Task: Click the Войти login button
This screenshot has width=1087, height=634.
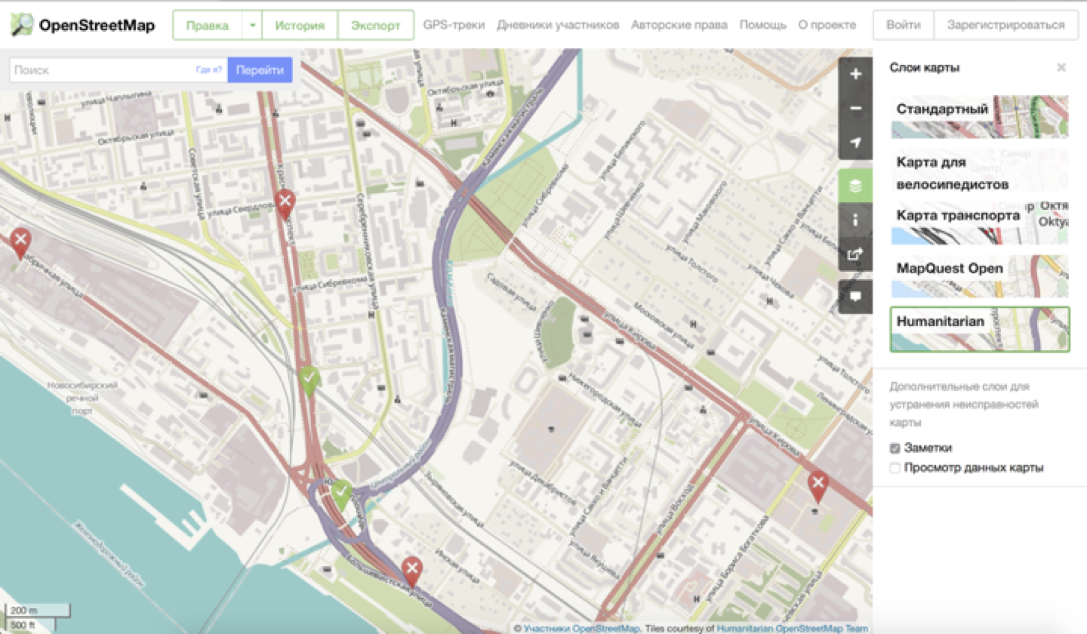Action: 903,25
